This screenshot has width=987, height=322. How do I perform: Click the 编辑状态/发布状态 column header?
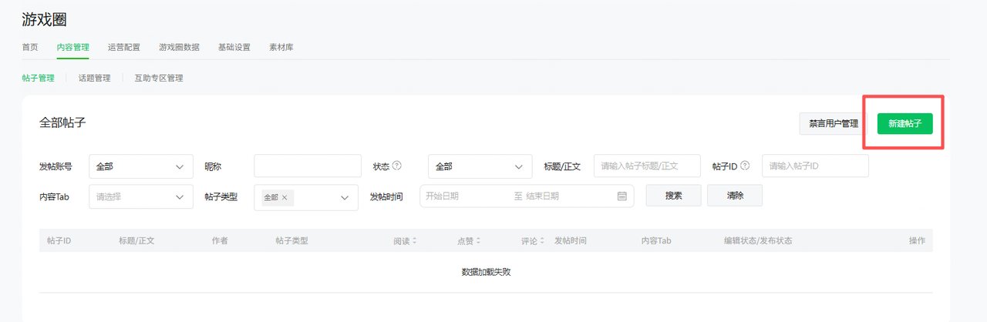[x=758, y=240]
